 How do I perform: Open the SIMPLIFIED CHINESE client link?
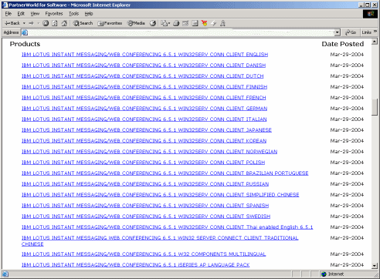(160, 195)
